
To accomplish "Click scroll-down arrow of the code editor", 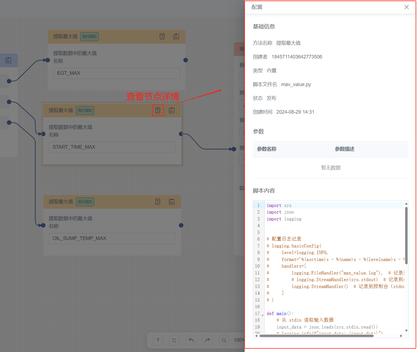I will [406, 330].
